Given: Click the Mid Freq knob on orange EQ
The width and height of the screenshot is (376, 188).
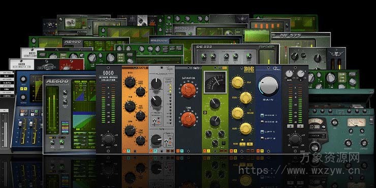Looking at the screenshot, I should pyautogui.click(x=141, y=116).
